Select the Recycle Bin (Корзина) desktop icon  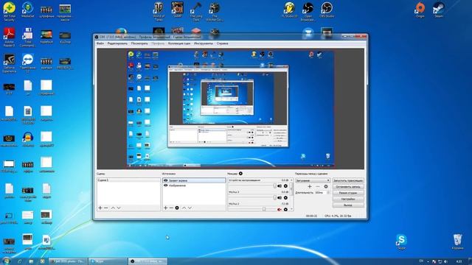pos(457,242)
